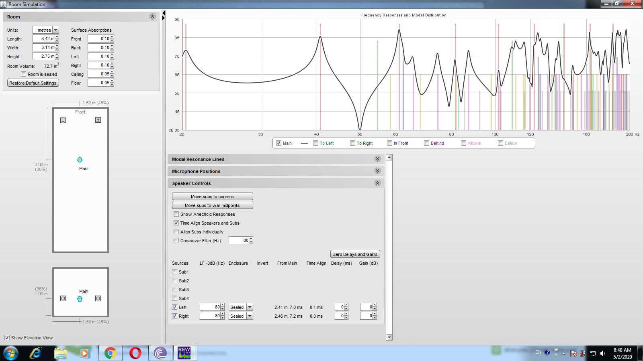
Task: Open Internet Explorer from the taskbar
Action: point(36,353)
